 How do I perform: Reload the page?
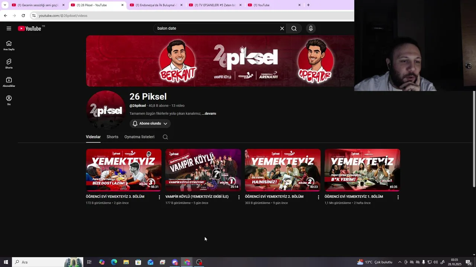23,16
